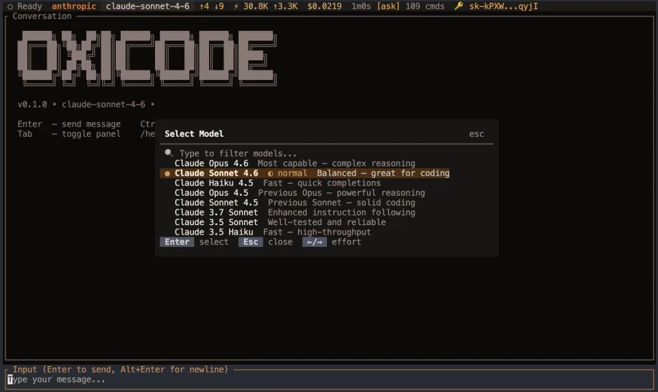
Task: Click the 1m0s elapsed time
Action: click(x=361, y=6)
